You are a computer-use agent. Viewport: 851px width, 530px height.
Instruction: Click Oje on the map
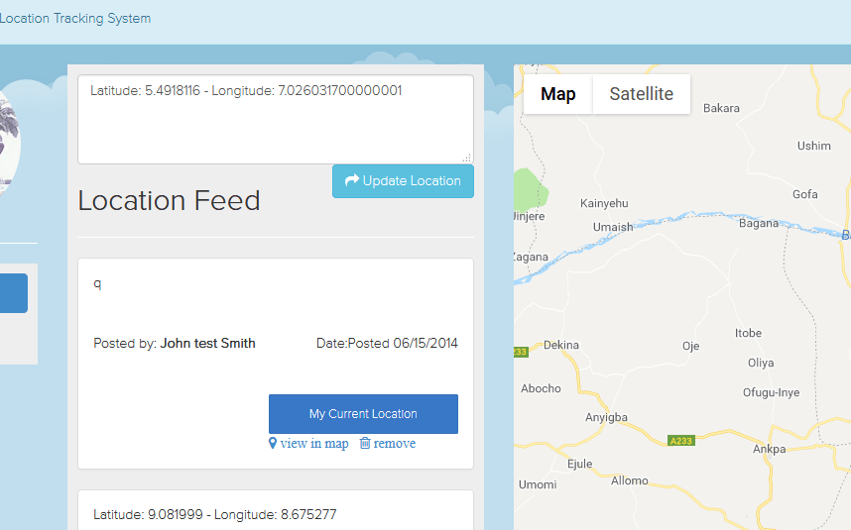click(x=691, y=346)
